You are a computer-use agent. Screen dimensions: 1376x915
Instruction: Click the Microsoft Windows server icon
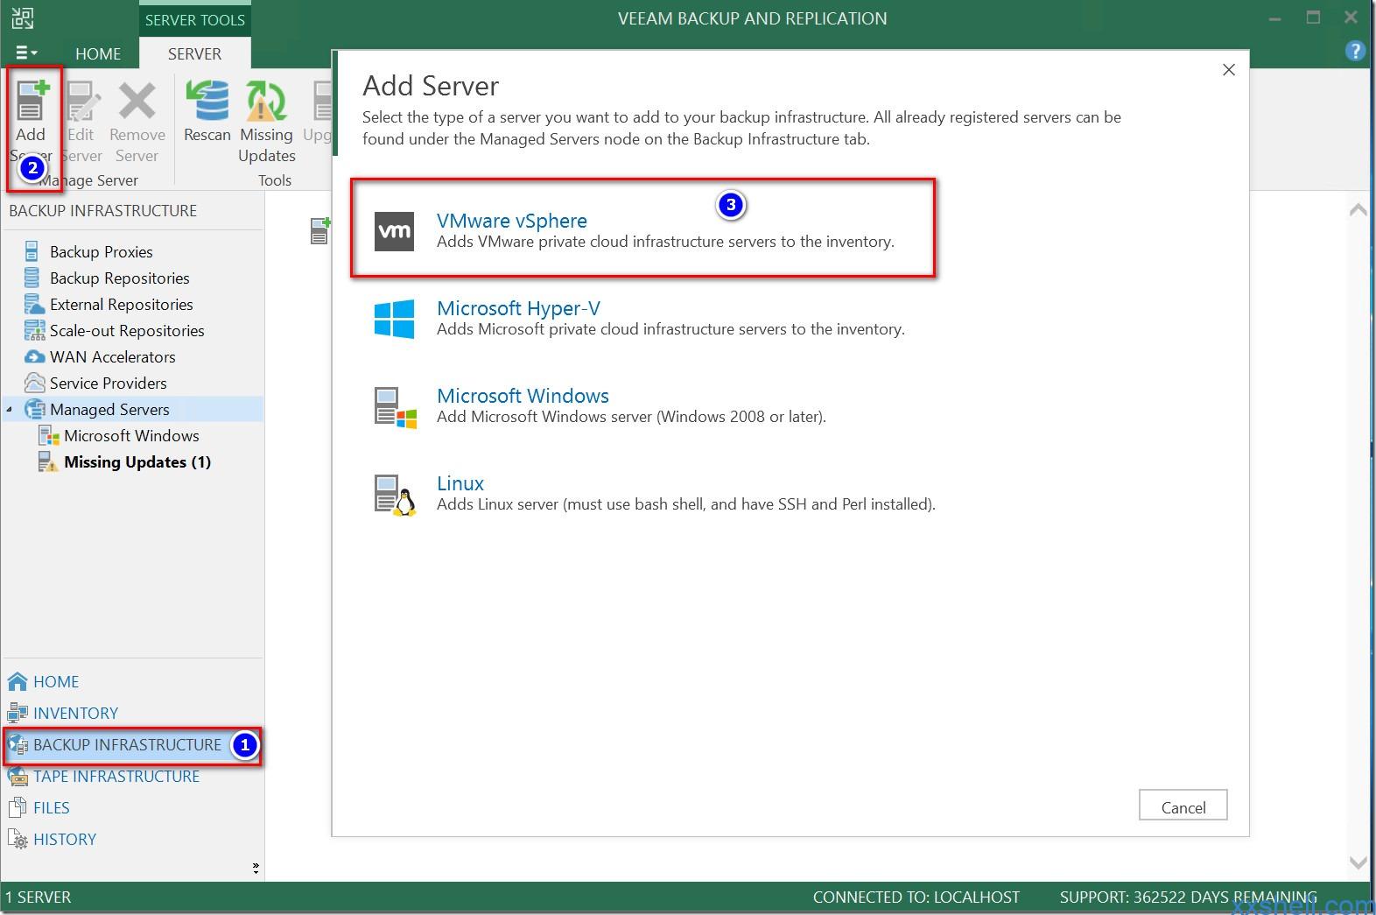(396, 407)
